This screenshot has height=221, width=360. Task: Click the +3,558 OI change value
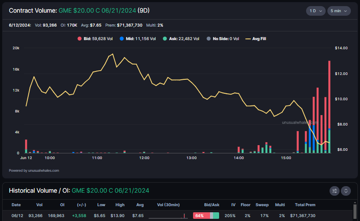coord(79,216)
